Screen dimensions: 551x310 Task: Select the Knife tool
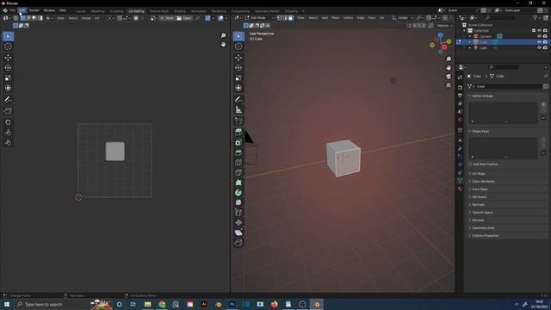click(x=238, y=172)
